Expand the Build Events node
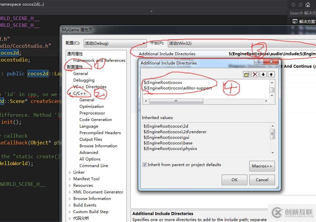316x222 pixels. click(x=70, y=205)
